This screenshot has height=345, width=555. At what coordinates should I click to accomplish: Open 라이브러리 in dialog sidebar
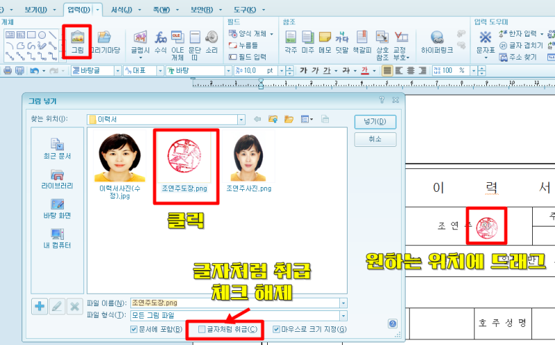[57, 179]
